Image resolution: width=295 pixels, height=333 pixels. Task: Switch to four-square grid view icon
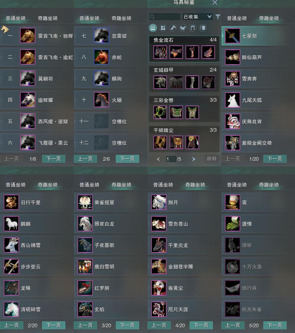(x=163, y=28)
